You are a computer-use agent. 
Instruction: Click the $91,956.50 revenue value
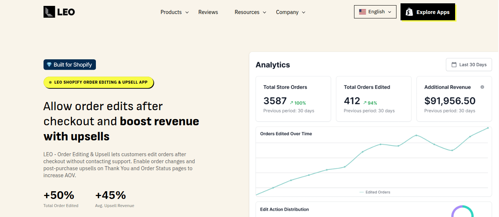click(x=450, y=101)
